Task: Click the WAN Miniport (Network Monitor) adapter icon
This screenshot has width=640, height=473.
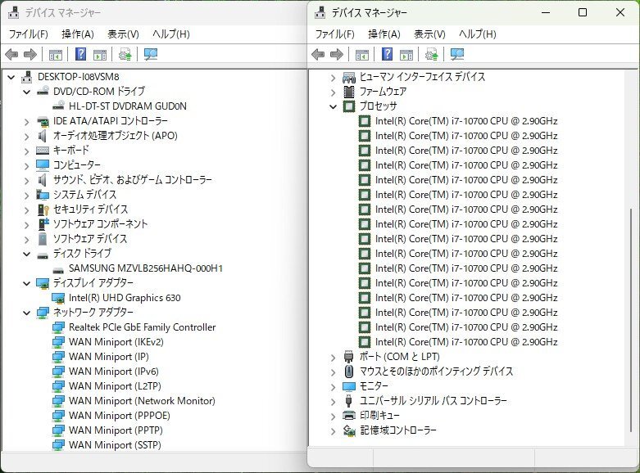Action: (x=59, y=401)
